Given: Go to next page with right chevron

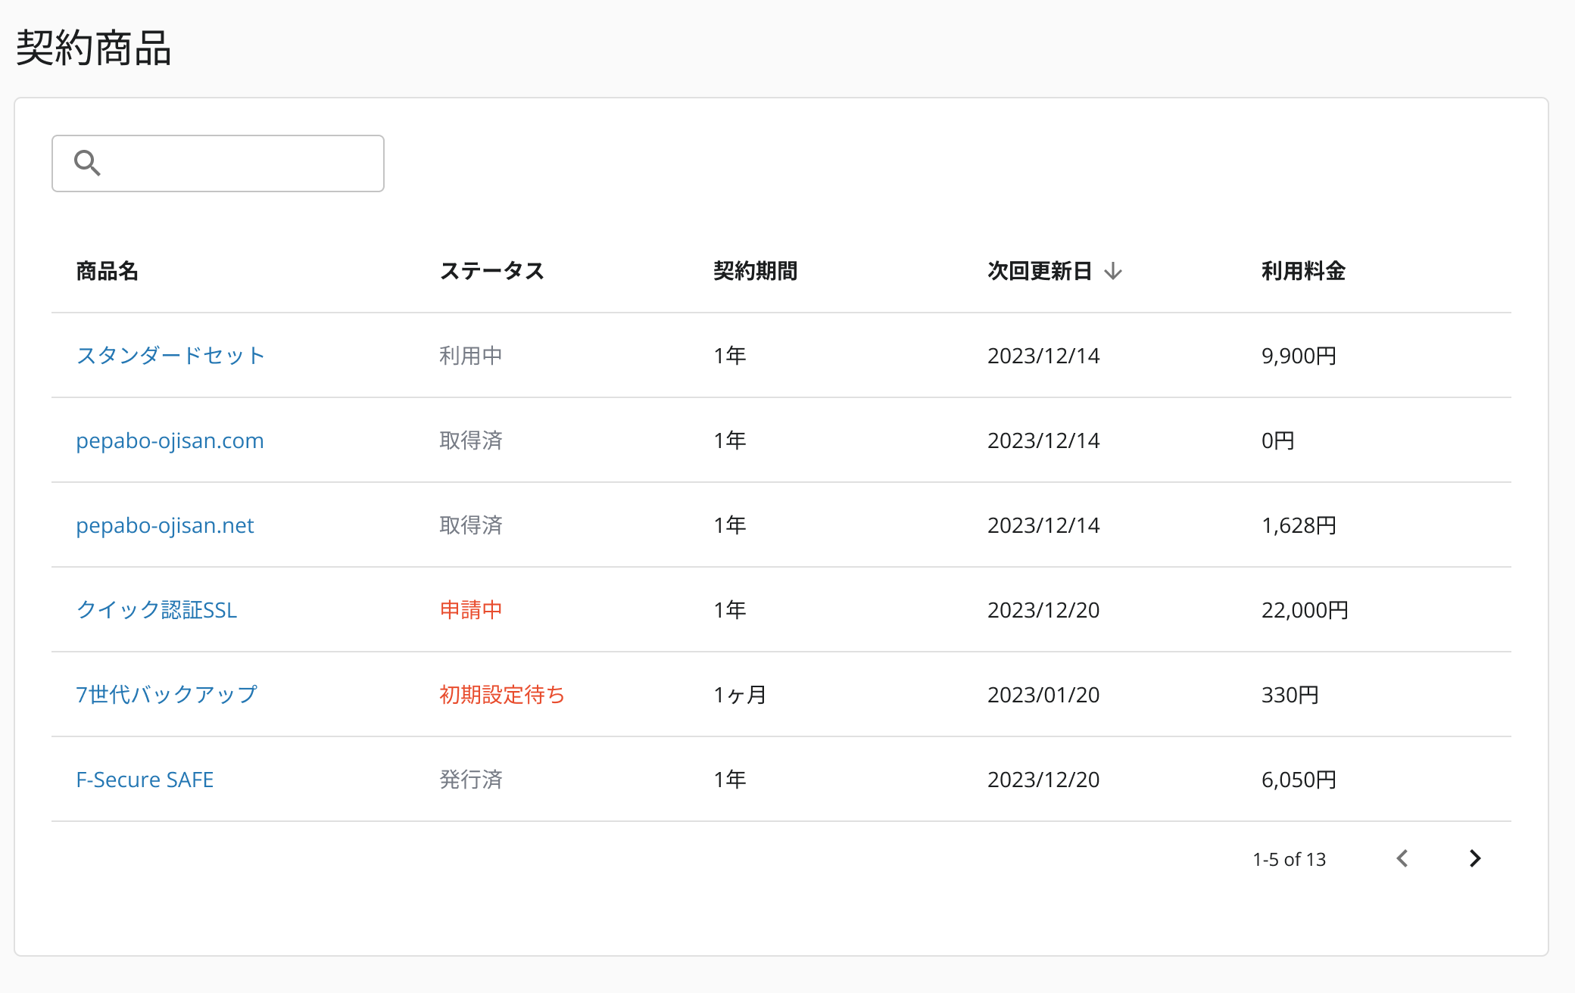Looking at the screenshot, I should 1474,858.
